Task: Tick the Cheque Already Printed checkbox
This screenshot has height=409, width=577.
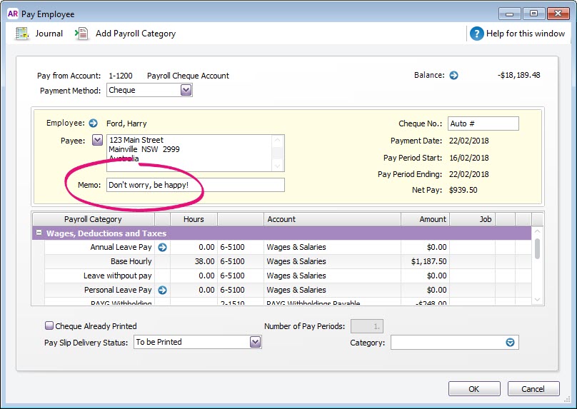Action: [49, 326]
